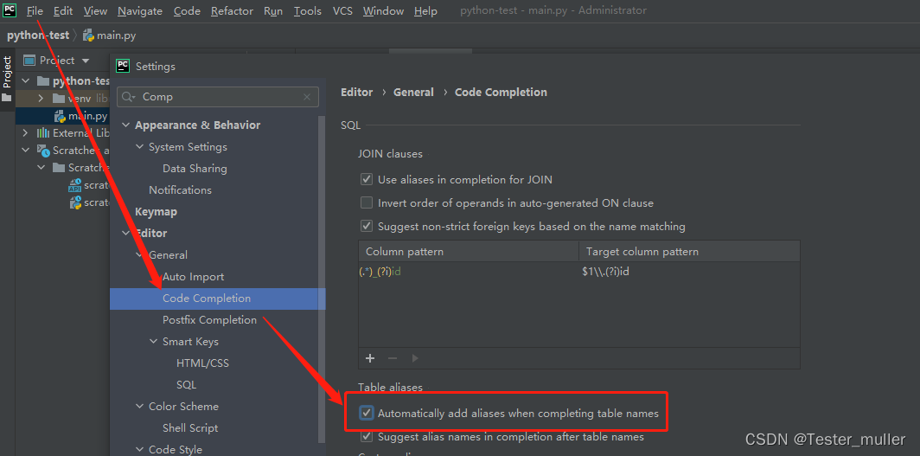Click the main.py file icon in breadcrumb
920x456 pixels.
[88, 35]
